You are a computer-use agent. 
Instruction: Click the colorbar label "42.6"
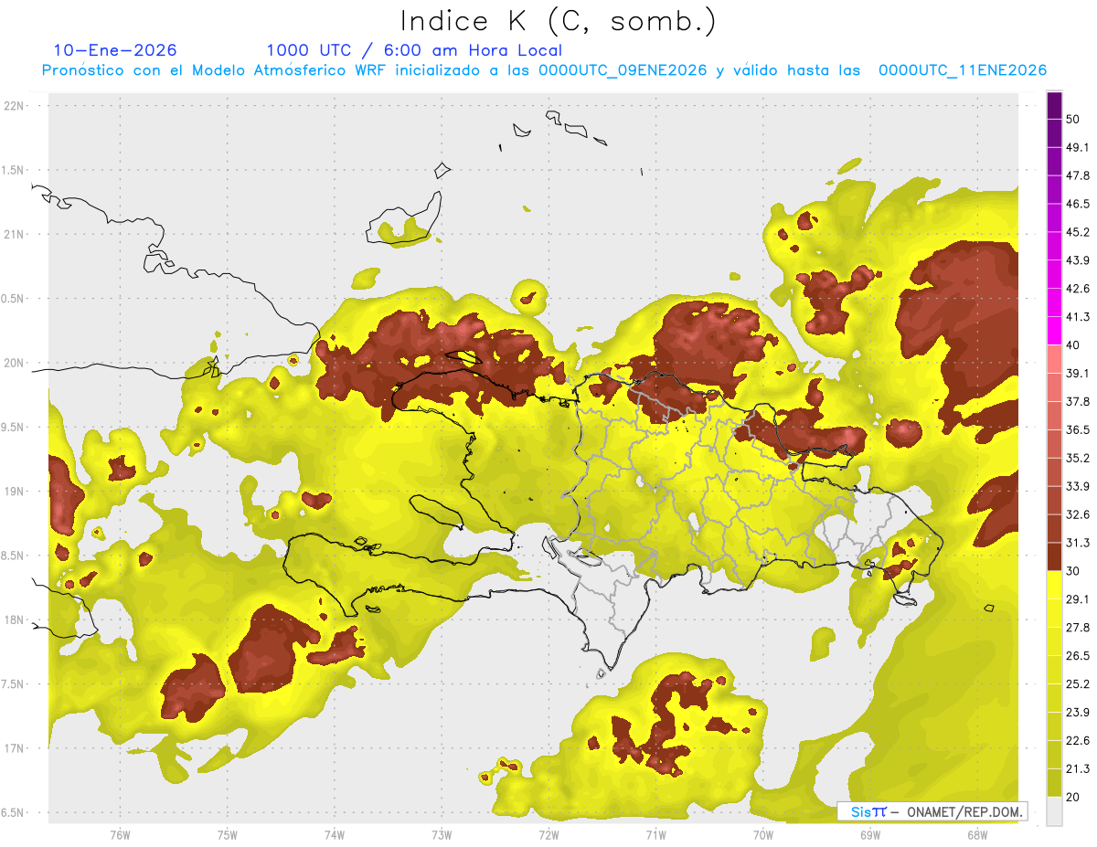(x=1077, y=289)
